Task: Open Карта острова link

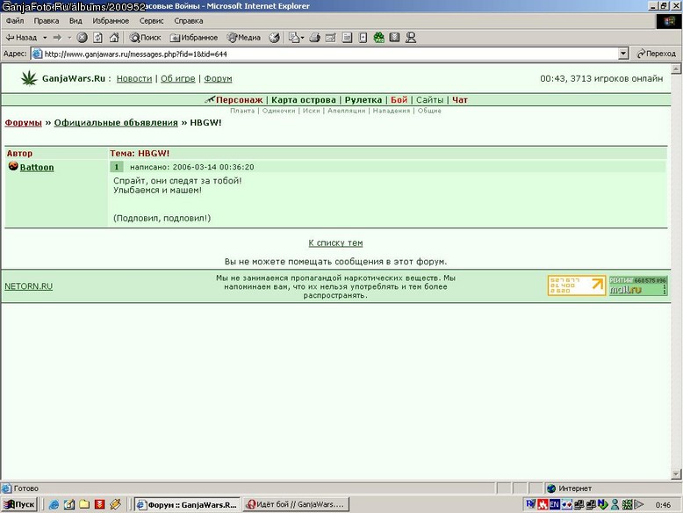Action: pos(304,100)
